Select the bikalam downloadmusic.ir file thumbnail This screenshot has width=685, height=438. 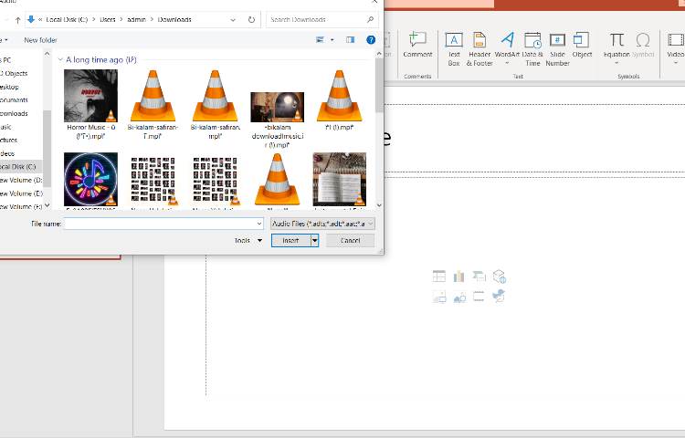coord(278,108)
